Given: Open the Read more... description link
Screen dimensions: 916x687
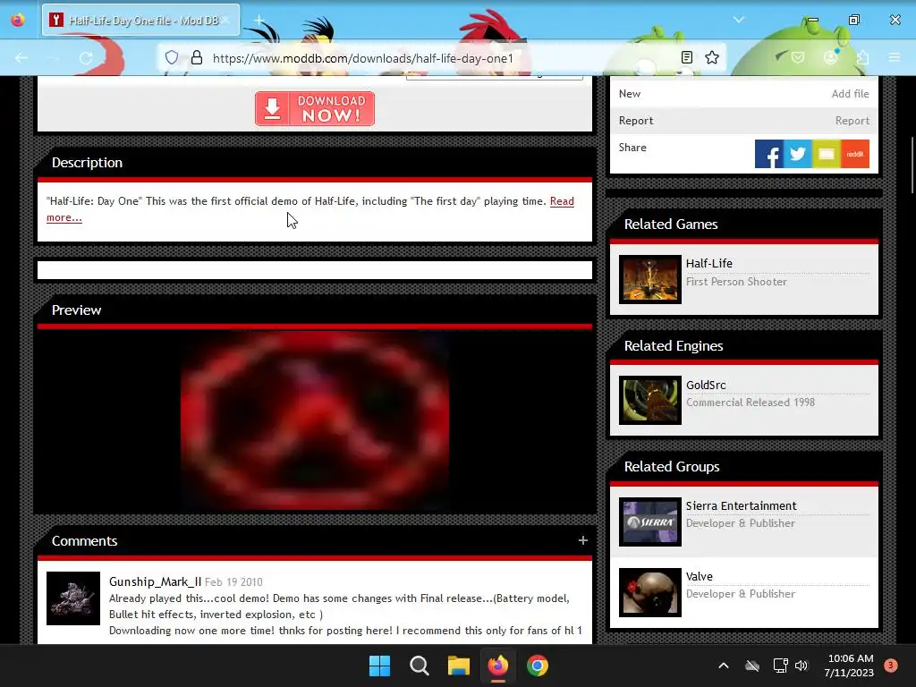Looking at the screenshot, I should pyautogui.click(x=562, y=201).
